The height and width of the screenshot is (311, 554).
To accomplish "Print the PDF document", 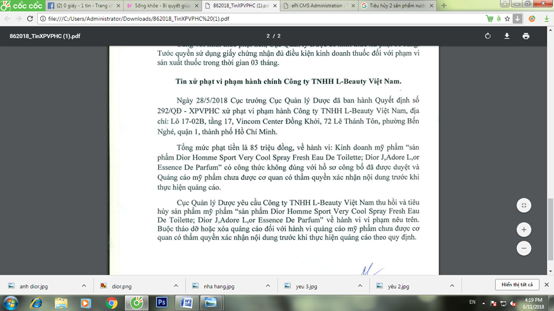I will (x=526, y=36).
